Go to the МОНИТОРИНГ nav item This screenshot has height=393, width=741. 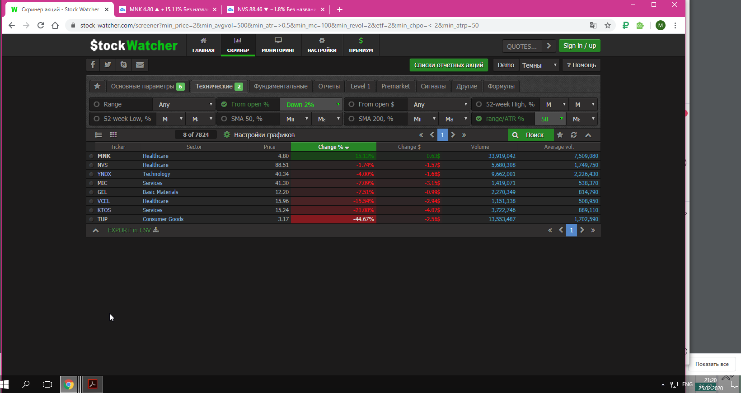point(278,45)
